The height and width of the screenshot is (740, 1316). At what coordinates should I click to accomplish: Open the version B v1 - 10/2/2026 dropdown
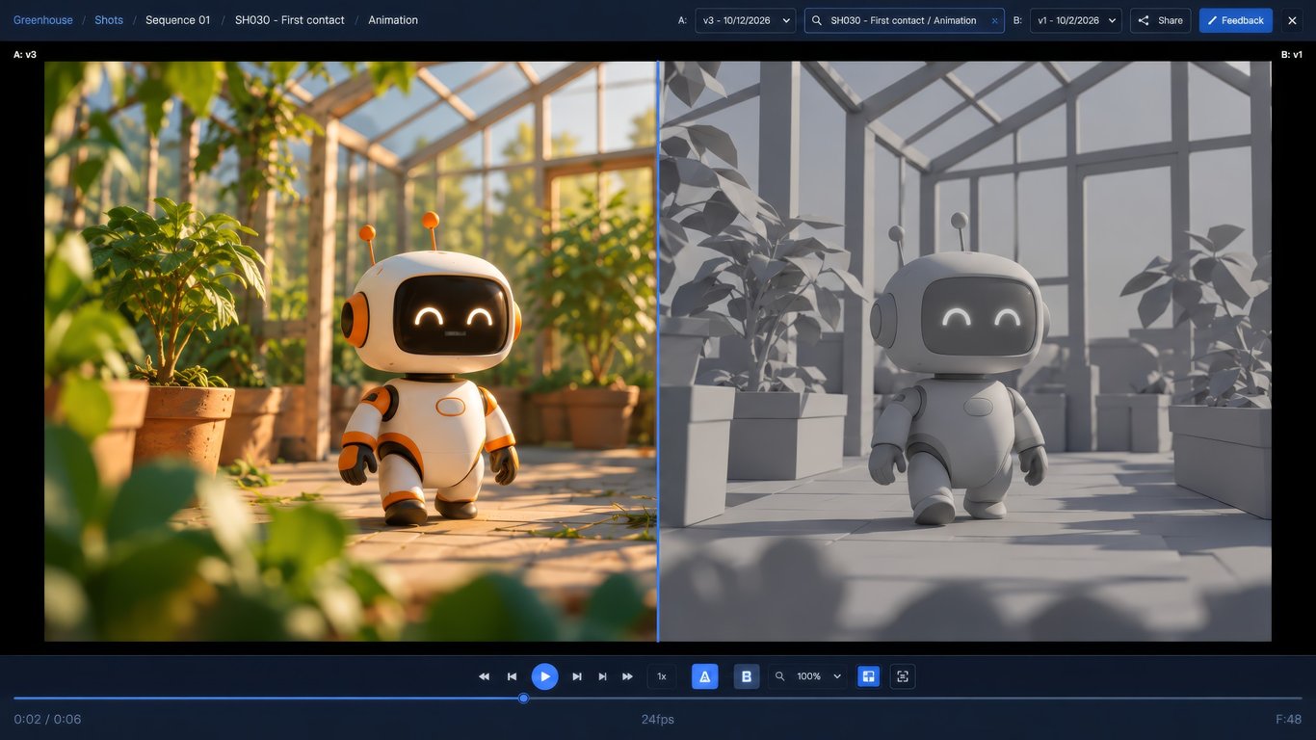click(1076, 20)
